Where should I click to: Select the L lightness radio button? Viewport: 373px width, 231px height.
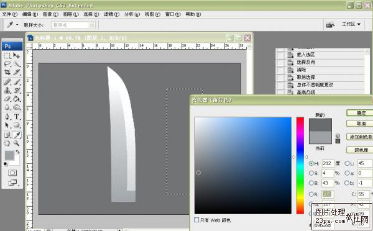[347, 163]
